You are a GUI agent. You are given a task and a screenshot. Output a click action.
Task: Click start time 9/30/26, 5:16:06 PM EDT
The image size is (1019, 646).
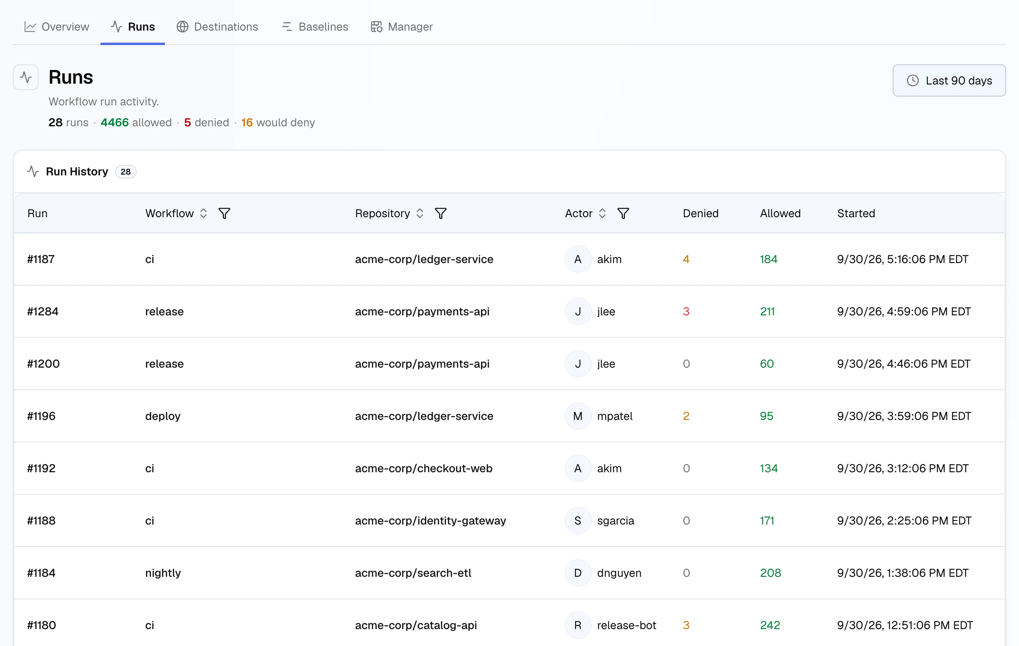pyautogui.click(x=903, y=259)
